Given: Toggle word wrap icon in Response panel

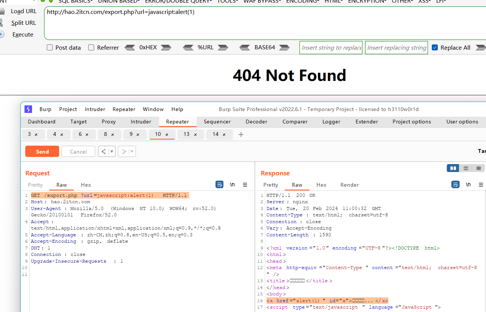Looking at the screenshot, I should tap(455, 184).
